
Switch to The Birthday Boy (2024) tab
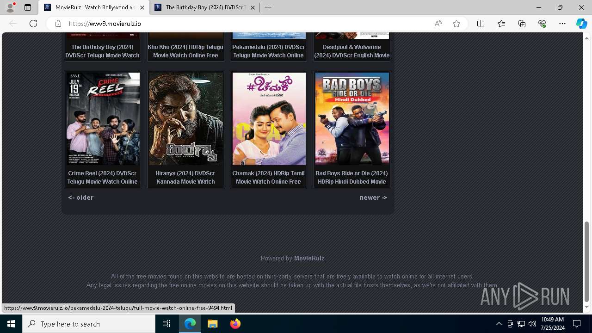coord(205,7)
